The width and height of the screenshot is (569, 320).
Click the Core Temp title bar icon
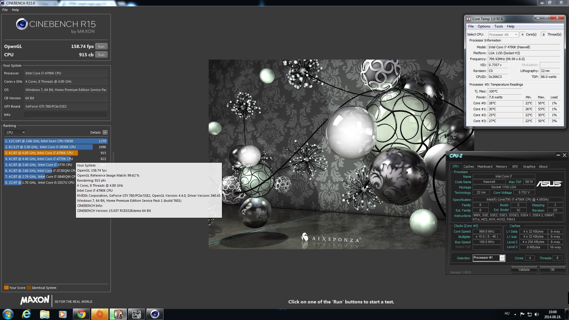pyautogui.click(x=469, y=19)
